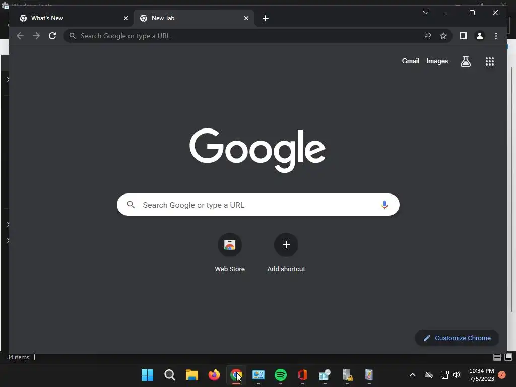Image resolution: width=516 pixels, height=387 pixels.
Task: Switch background window to details view
Action: click(x=497, y=357)
